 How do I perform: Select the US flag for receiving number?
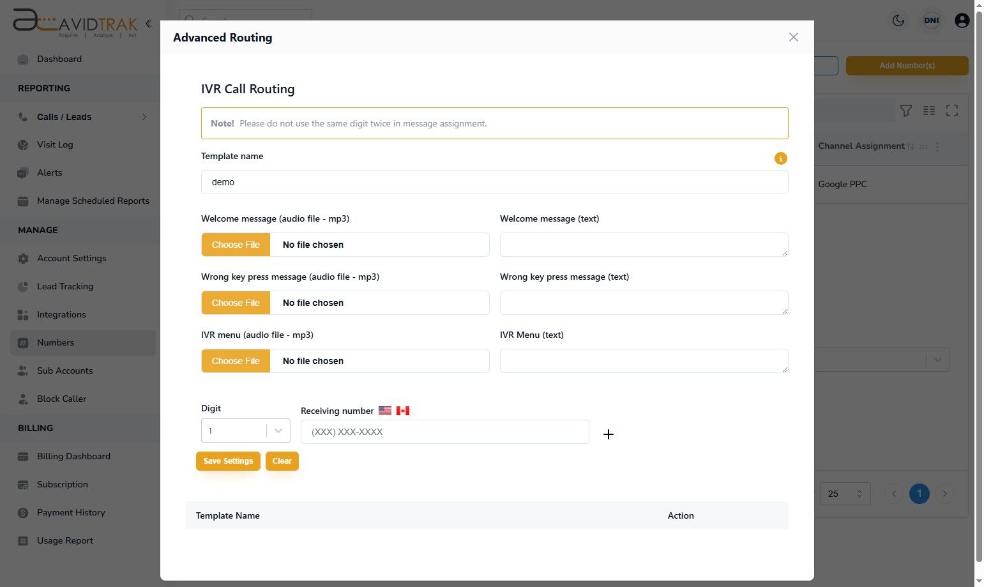[x=384, y=411]
